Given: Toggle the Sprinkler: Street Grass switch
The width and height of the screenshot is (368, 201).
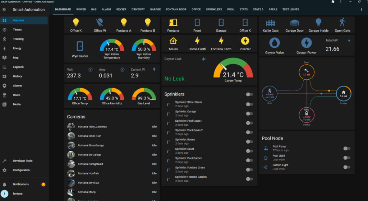Looking at the screenshot, I should click(x=249, y=104).
